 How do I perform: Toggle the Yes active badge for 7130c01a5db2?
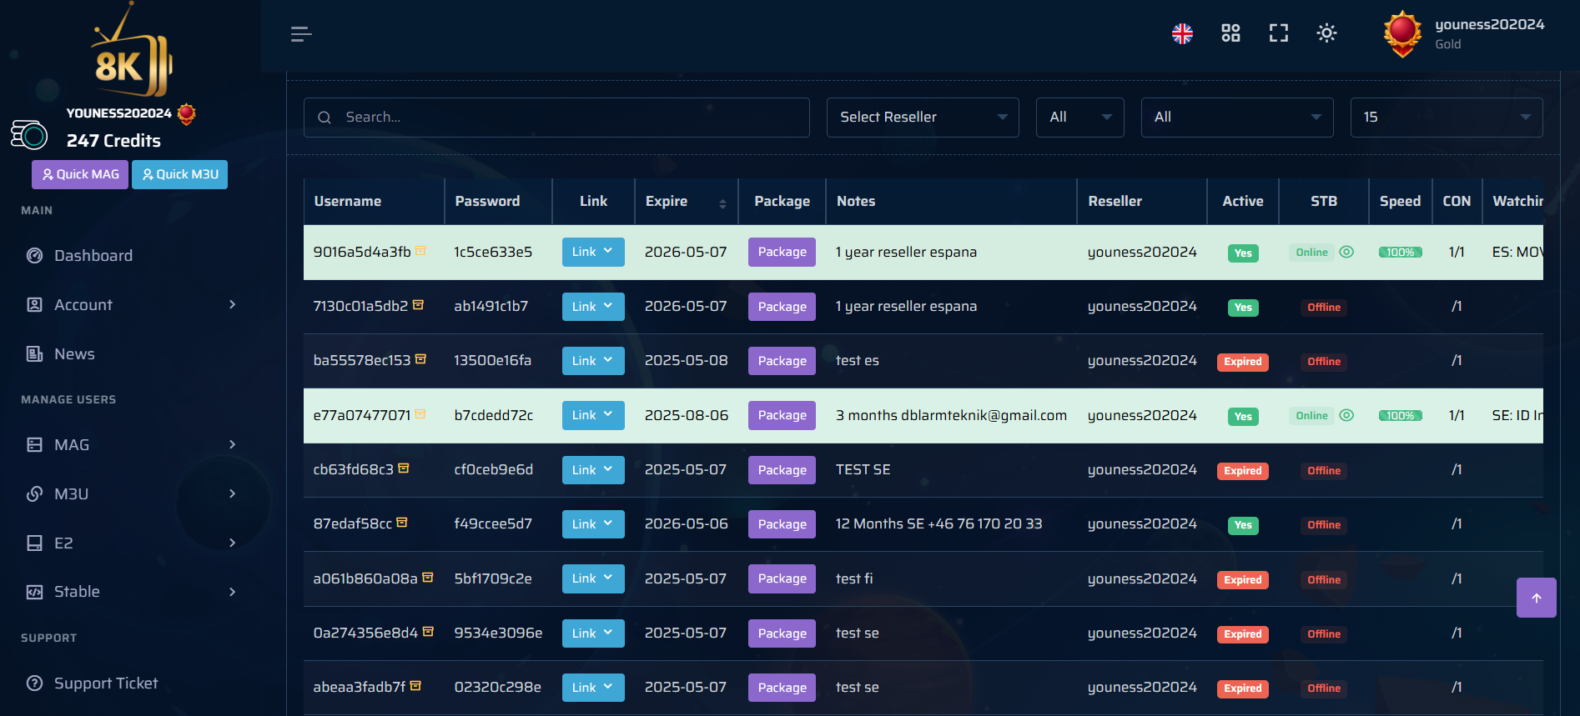click(x=1243, y=308)
